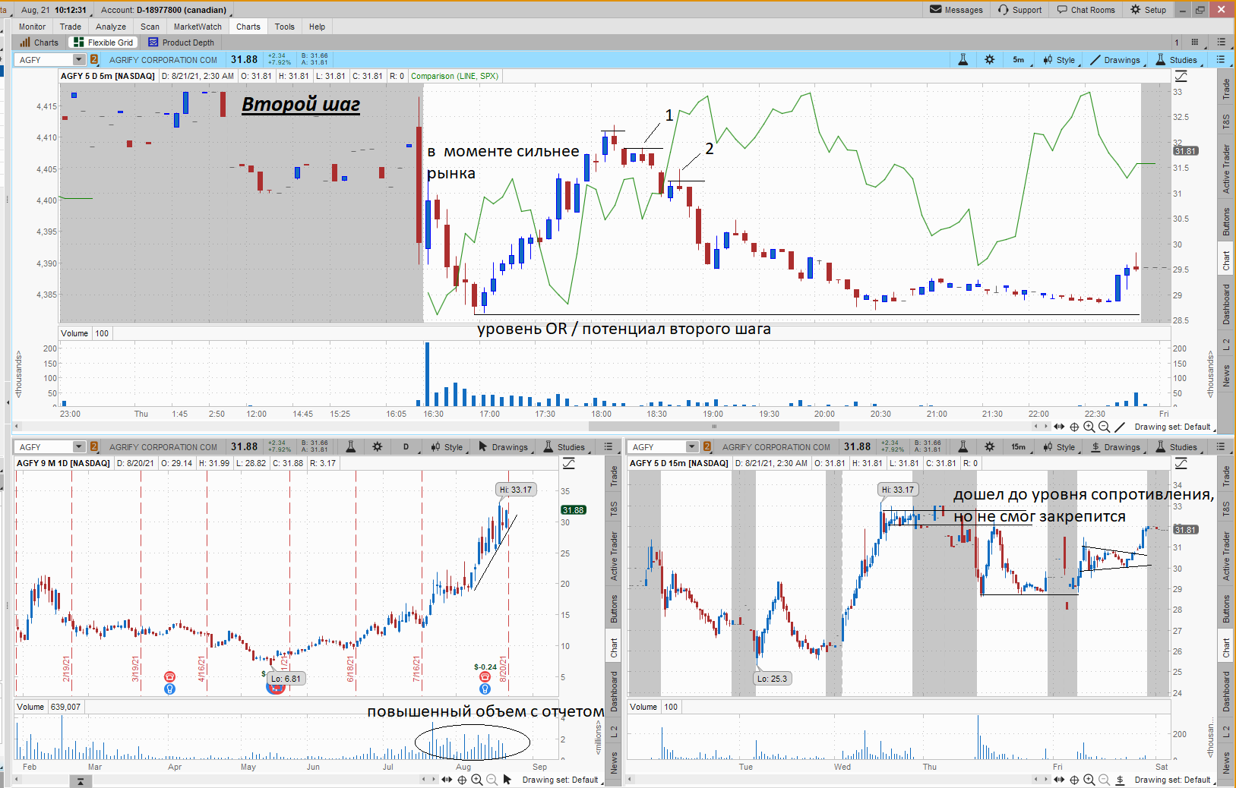Open Active Trader sidebar tab of top chart
This screenshot has width=1236, height=788.
[1225, 169]
